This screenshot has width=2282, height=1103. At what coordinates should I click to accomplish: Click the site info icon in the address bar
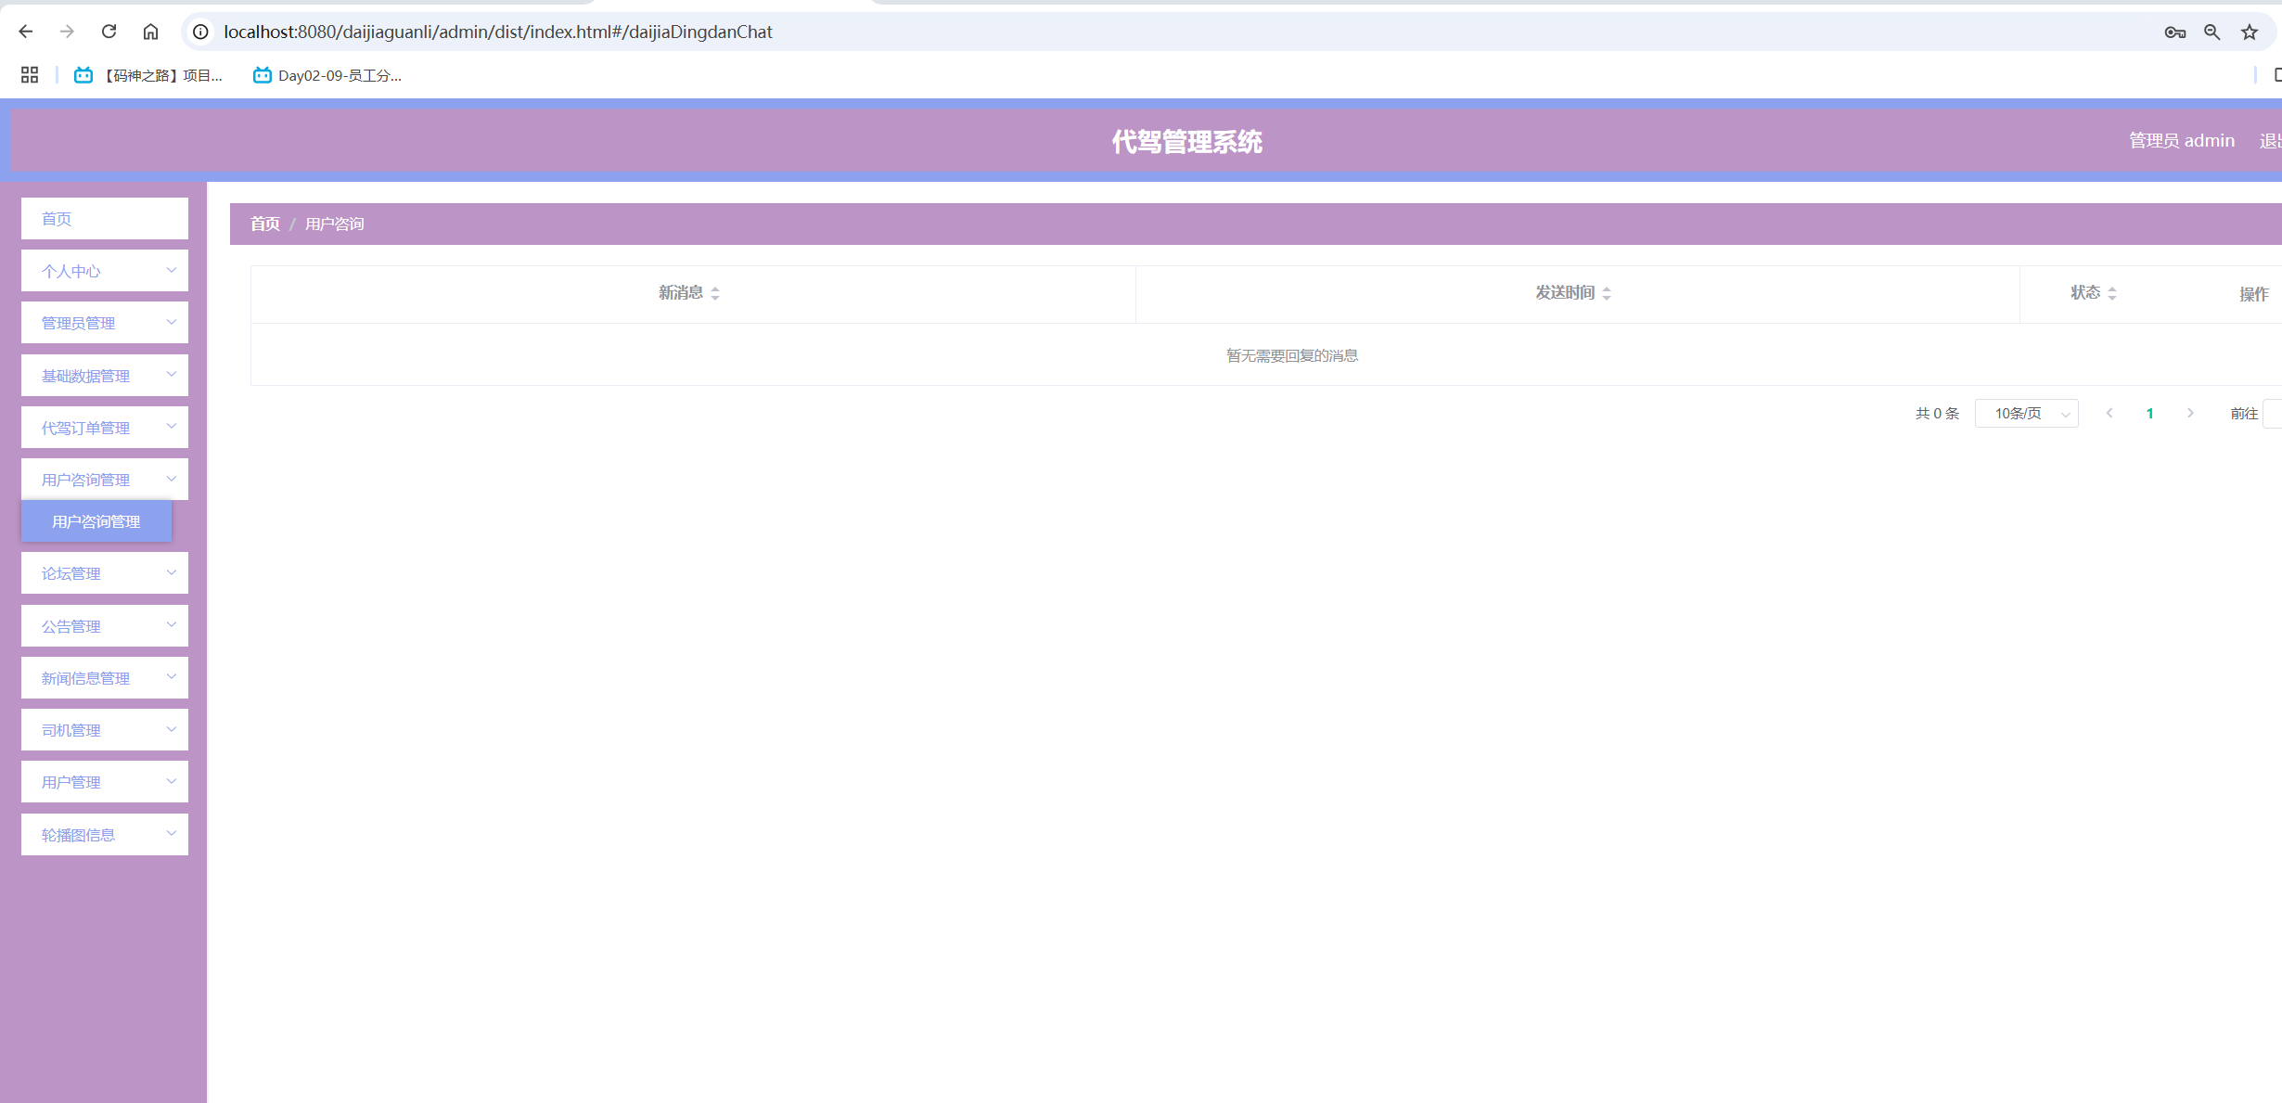200,32
